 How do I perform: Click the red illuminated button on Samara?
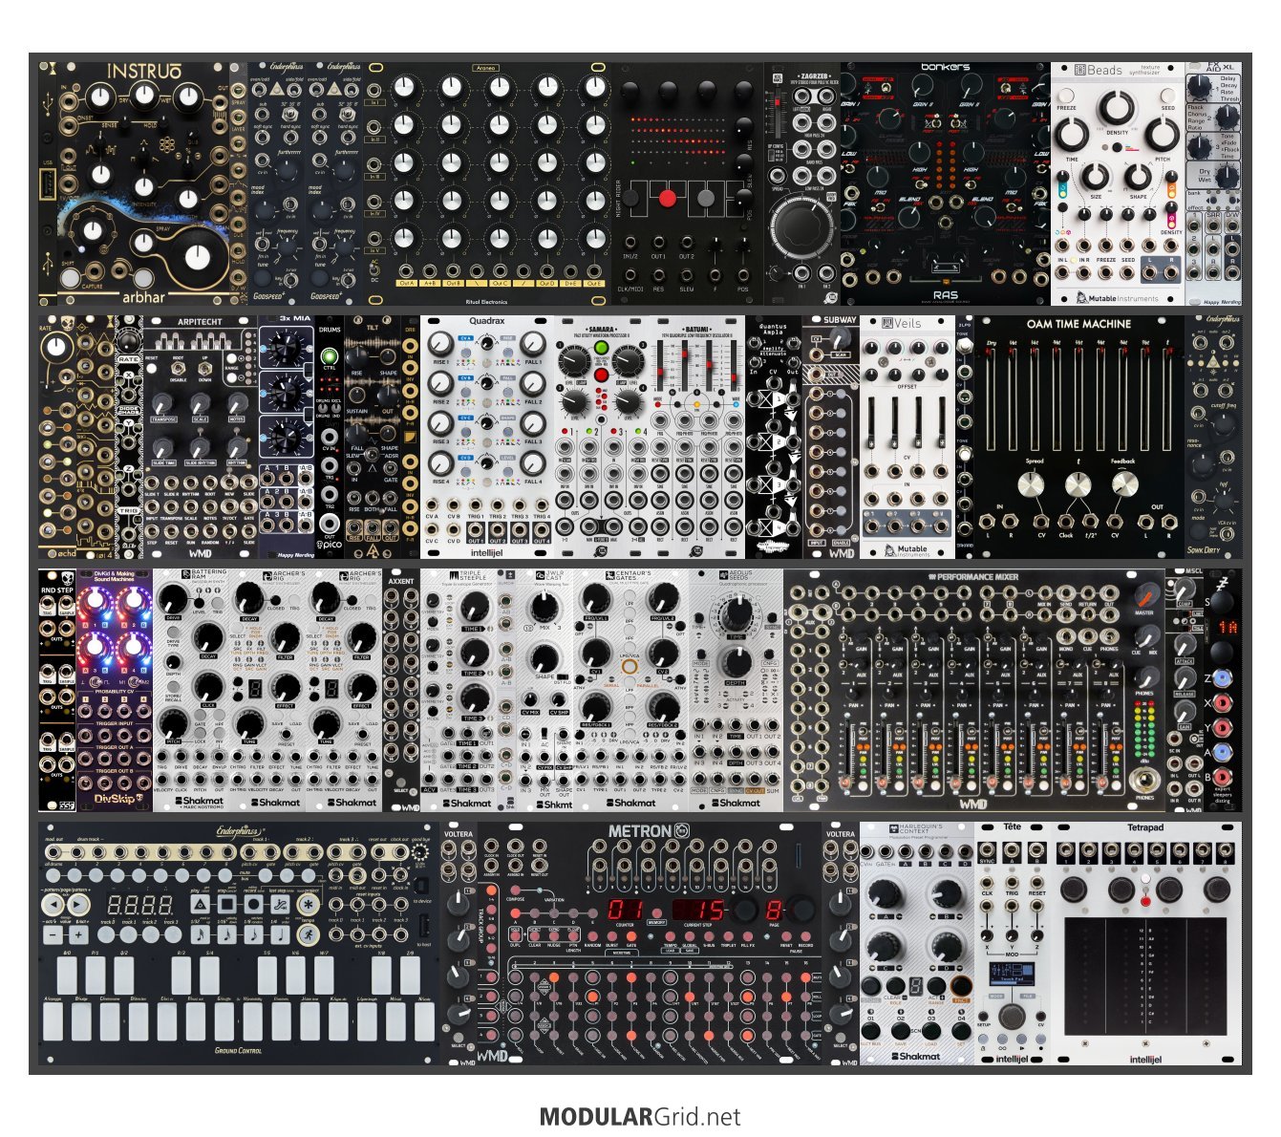click(x=601, y=375)
